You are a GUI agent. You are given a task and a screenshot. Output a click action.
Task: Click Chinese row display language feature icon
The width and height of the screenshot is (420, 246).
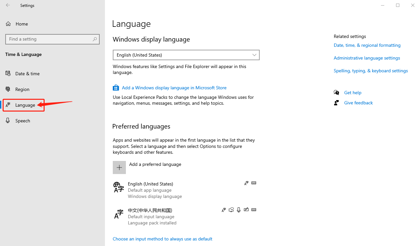[224, 210]
